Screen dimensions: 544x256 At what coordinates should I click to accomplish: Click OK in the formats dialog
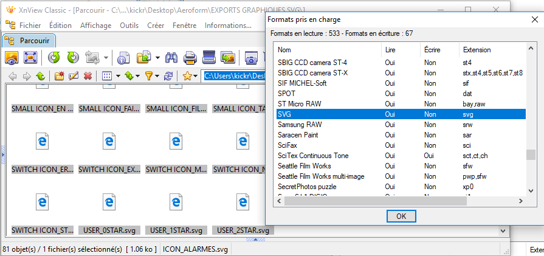click(x=401, y=216)
